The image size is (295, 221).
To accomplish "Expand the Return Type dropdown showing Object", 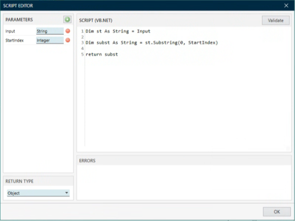I will [38, 193].
